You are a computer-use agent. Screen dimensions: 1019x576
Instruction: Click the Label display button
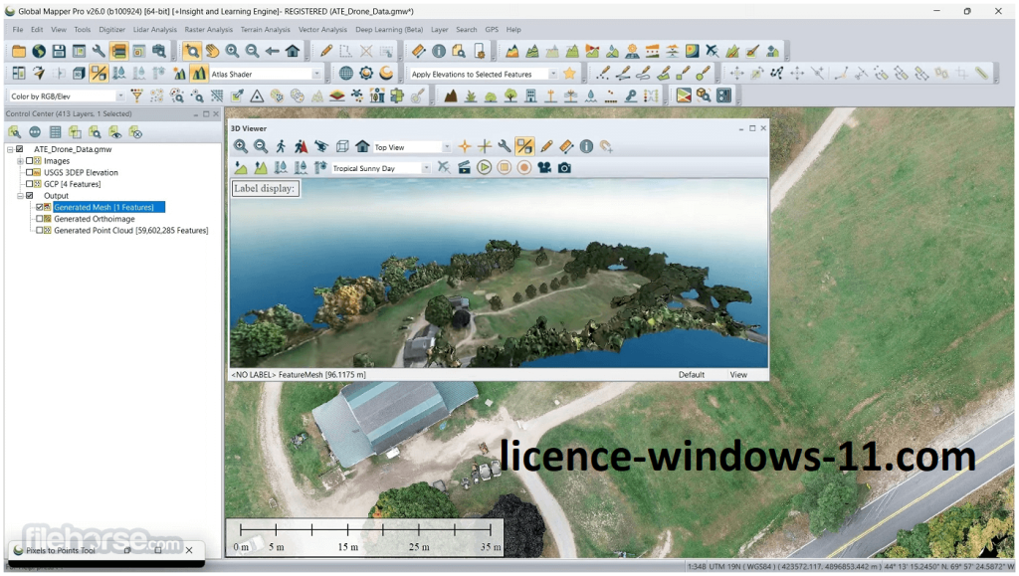tap(265, 188)
